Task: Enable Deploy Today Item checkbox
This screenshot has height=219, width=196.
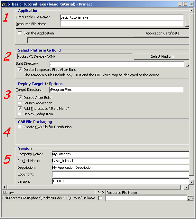Action: click(20, 114)
